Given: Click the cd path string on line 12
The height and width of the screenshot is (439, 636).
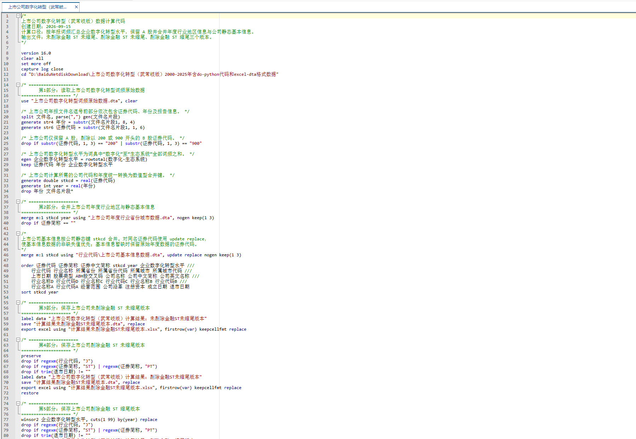Looking at the screenshot, I should [153, 74].
